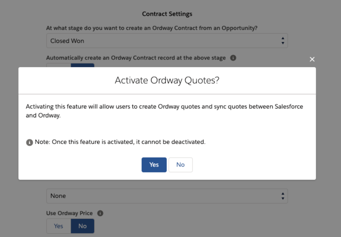Image resolution: width=341 pixels, height=237 pixels.
Task: Open the Closed Won stage dropdown
Action: (x=167, y=41)
